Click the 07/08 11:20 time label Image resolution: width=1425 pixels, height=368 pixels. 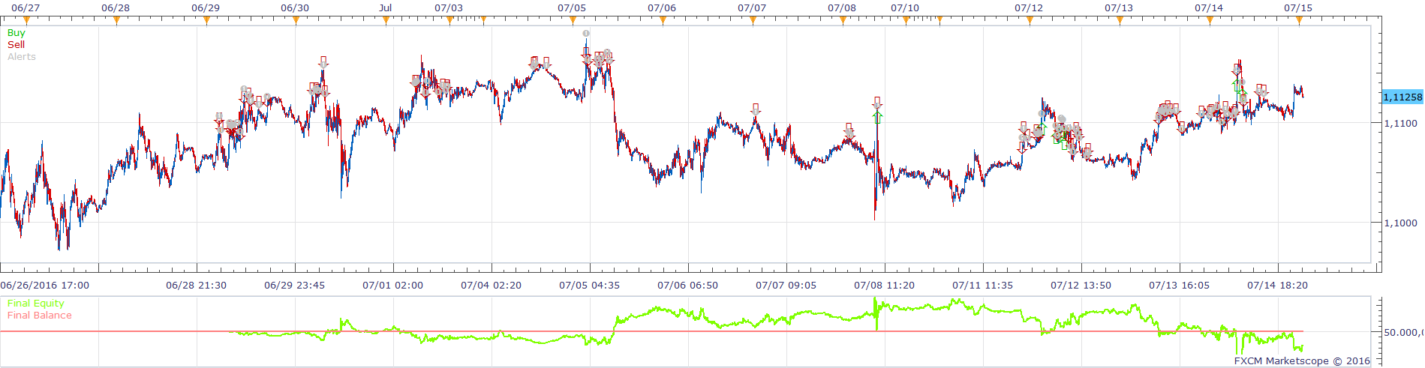point(885,286)
